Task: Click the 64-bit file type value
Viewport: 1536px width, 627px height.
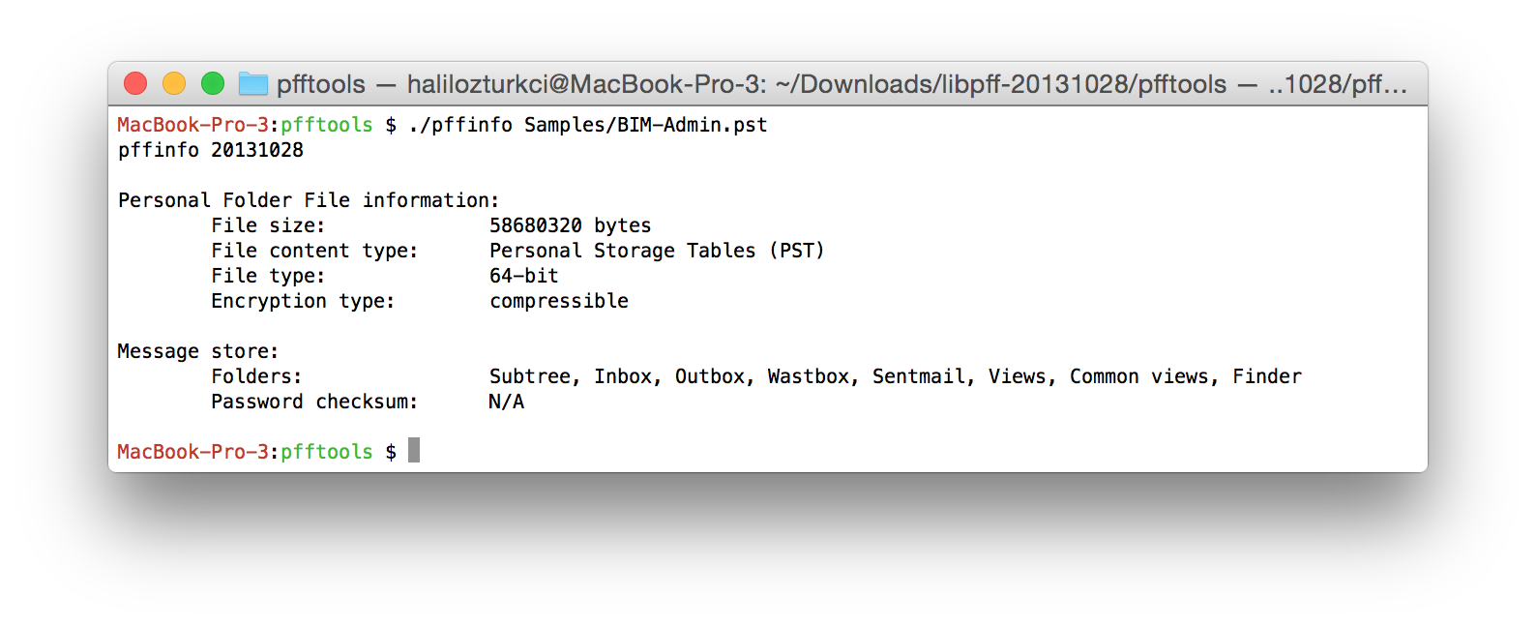Action: [x=523, y=276]
